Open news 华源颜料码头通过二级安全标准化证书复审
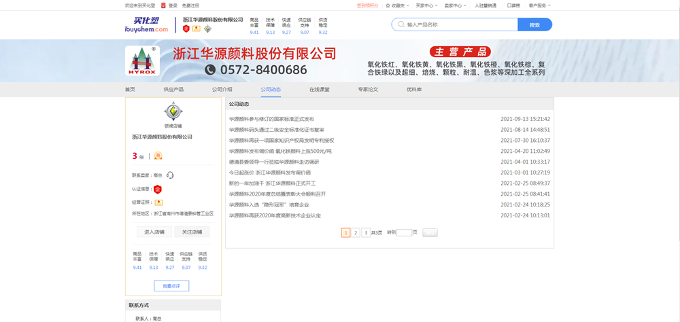 pos(276,130)
